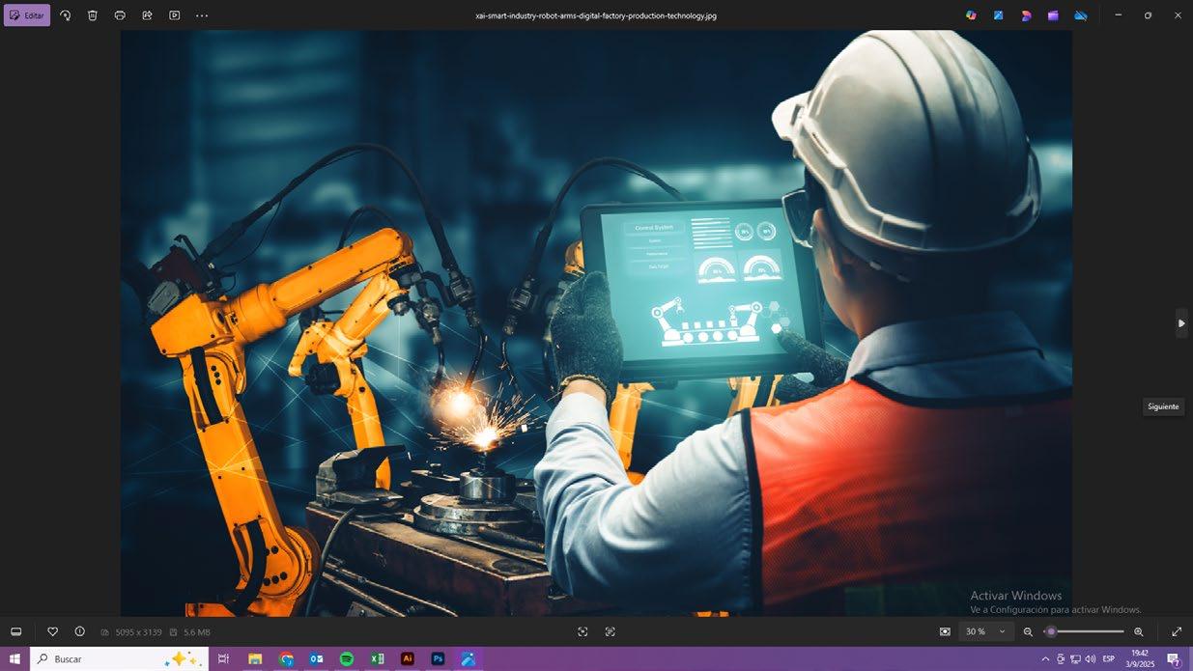The width and height of the screenshot is (1193, 671).
Task: Click the visual search scan icon
Action: click(x=582, y=631)
